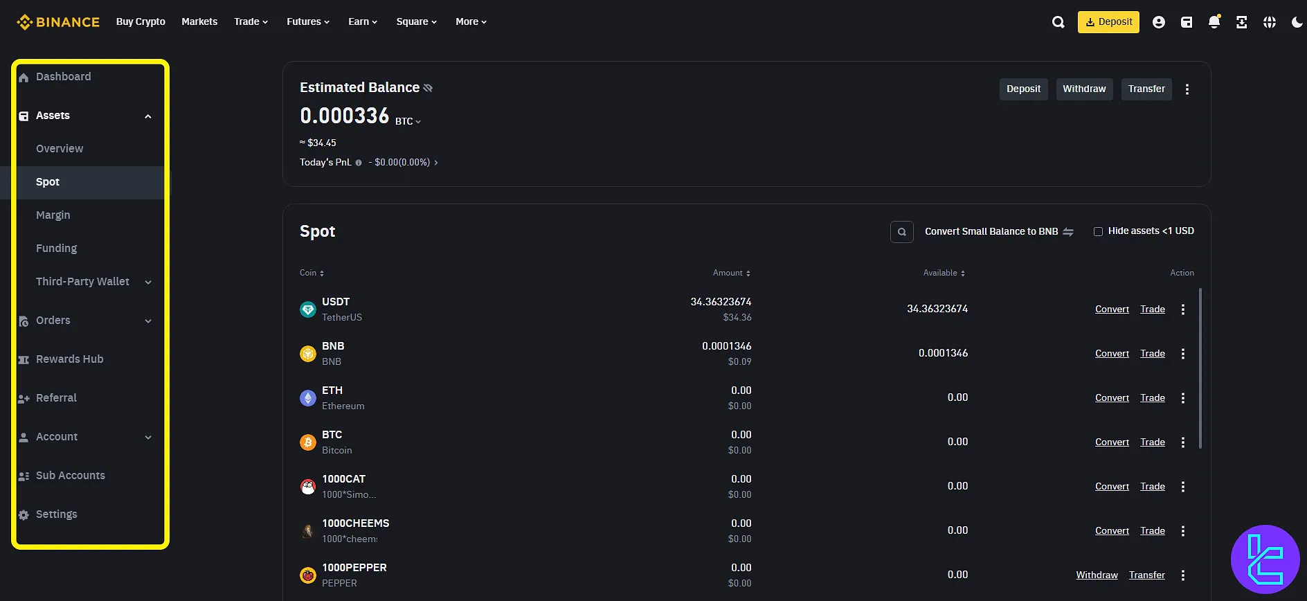1307x601 pixels.
Task: Open the Square dropdown in top nav
Action: pos(416,22)
